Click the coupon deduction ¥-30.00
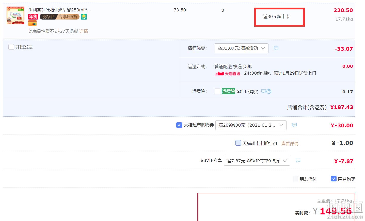The height and width of the screenshot is (221, 365). pos(342,125)
